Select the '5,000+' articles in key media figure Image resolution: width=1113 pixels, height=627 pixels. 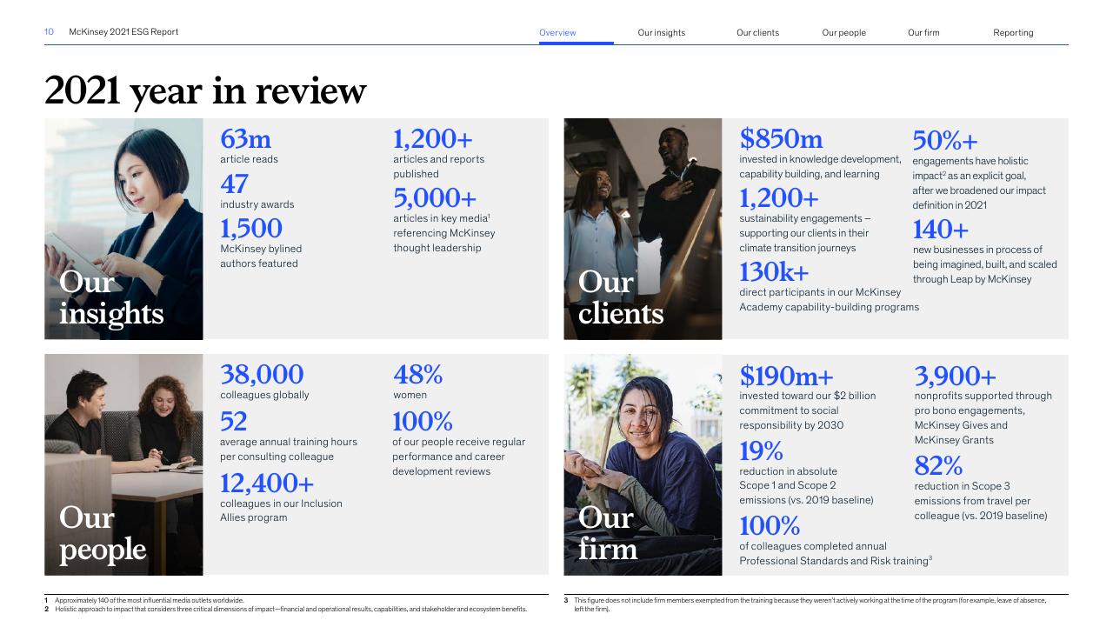click(x=435, y=197)
